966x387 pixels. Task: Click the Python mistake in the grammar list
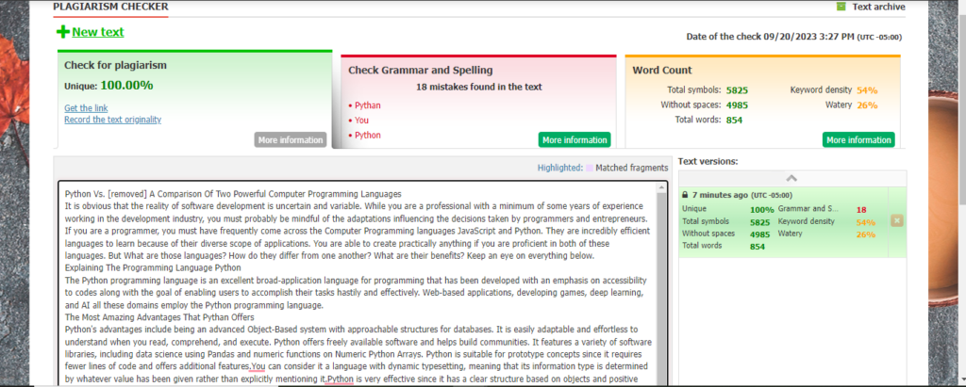368,136
